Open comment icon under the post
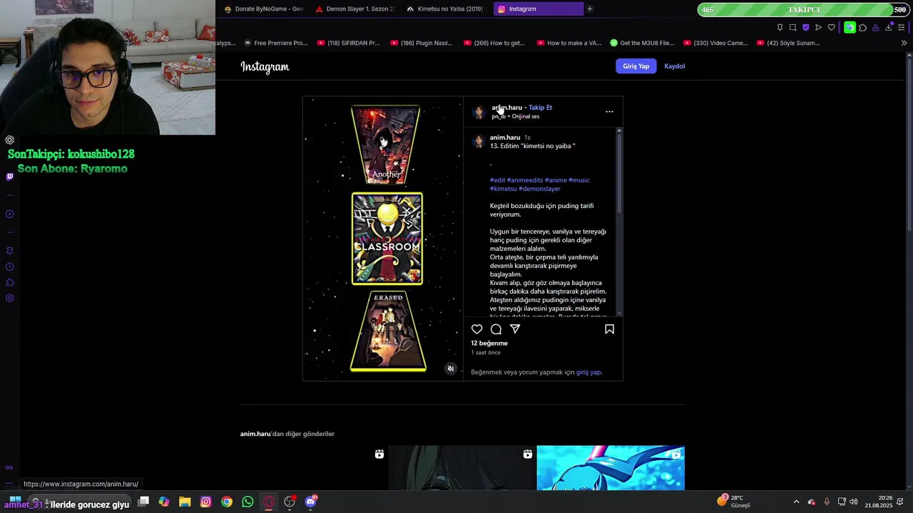913x513 pixels. tap(496, 329)
